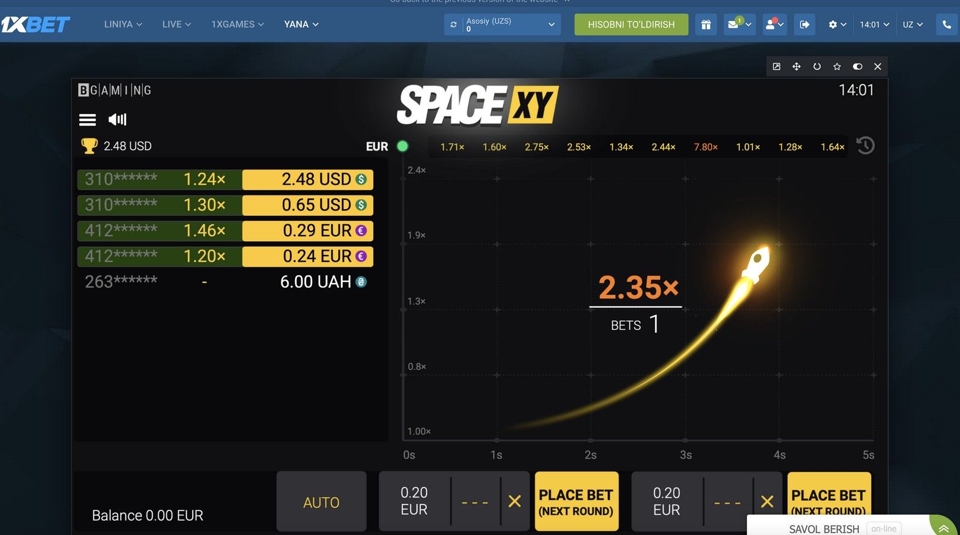This screenshot has height=535, width=960.
Task: Click the phone callback icon
Action: (947, 25)
